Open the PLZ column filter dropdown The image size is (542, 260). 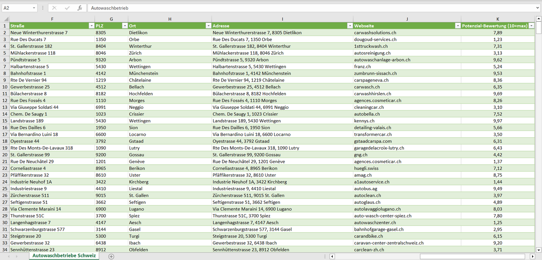click(125, 26)
